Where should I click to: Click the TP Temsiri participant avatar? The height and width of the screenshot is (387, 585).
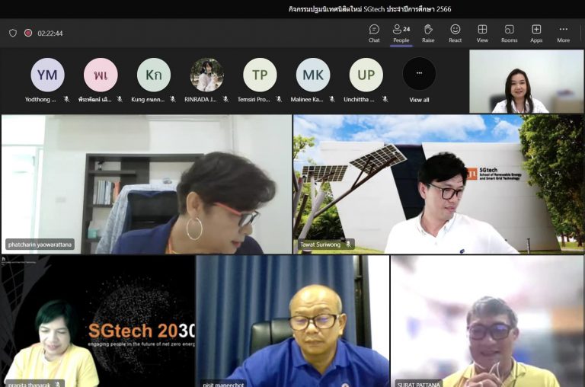tap(260, 75)
